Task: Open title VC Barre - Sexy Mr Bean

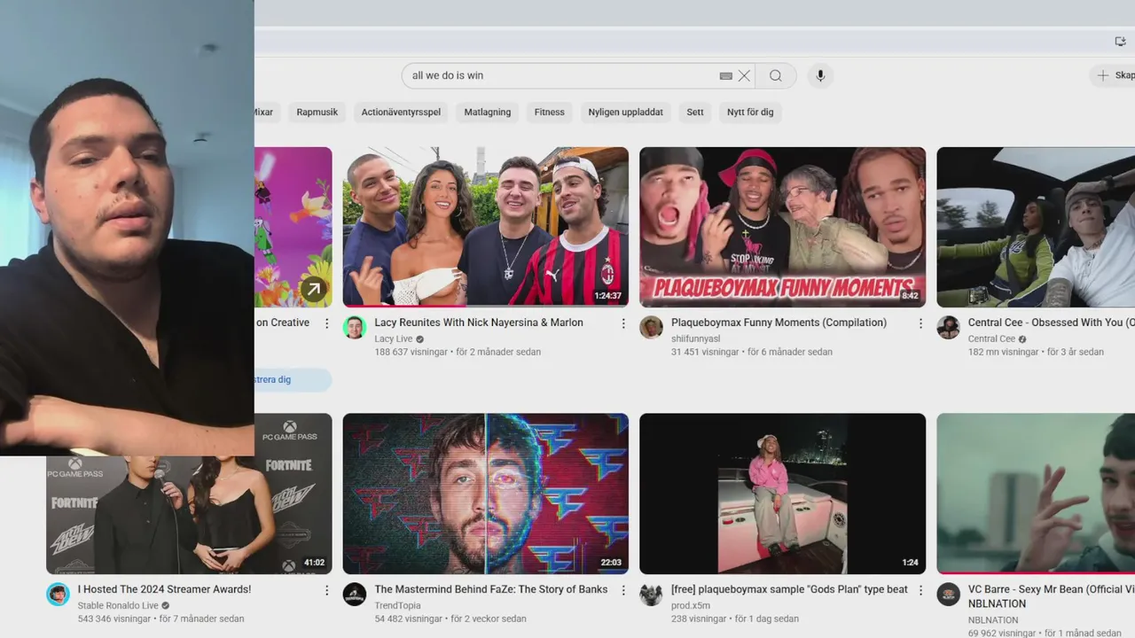Action: (1052, 596)
